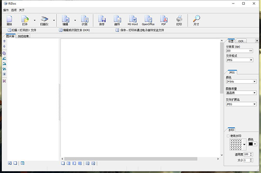Expand the dropdown arrow beside 编辑

(75, 20)
